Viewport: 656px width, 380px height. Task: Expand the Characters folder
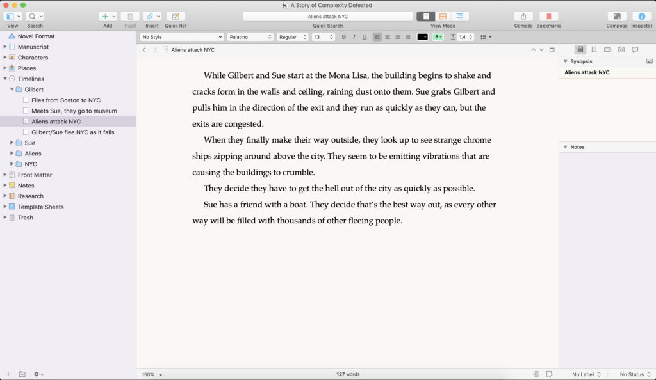pos(5,57)
